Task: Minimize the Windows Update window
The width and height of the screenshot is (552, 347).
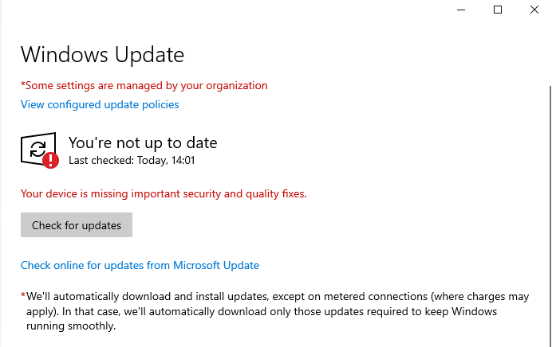Action: pyautogui.click(x=462, y=10)
